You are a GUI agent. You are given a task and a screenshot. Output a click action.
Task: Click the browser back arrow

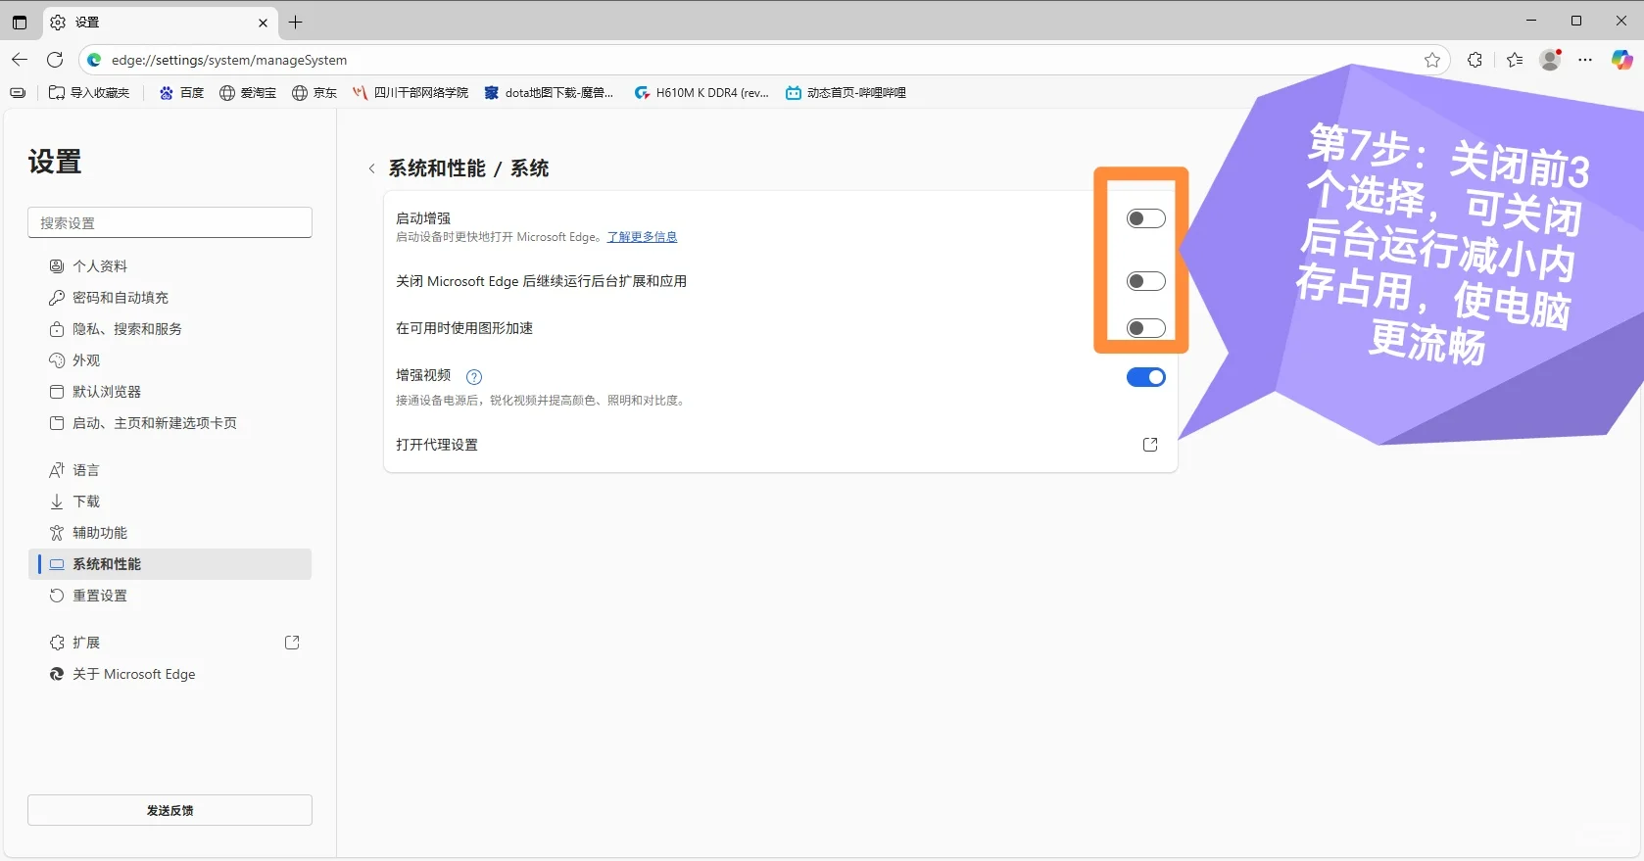[x=20, y=60]
